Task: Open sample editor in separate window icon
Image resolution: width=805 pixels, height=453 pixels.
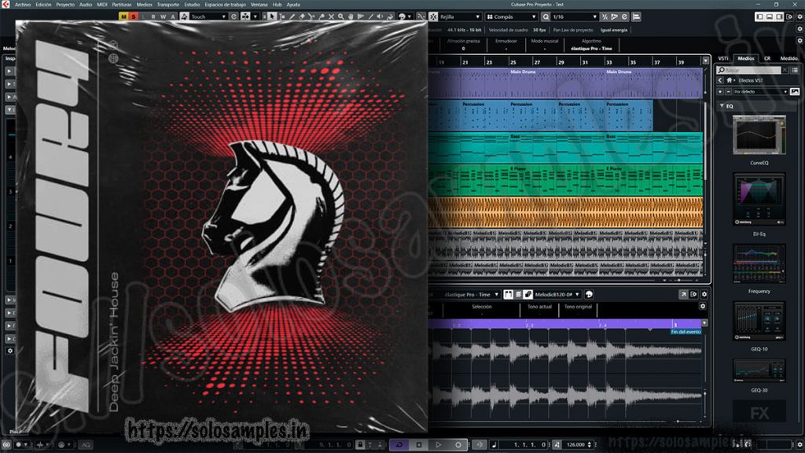Action: (683, 294)
